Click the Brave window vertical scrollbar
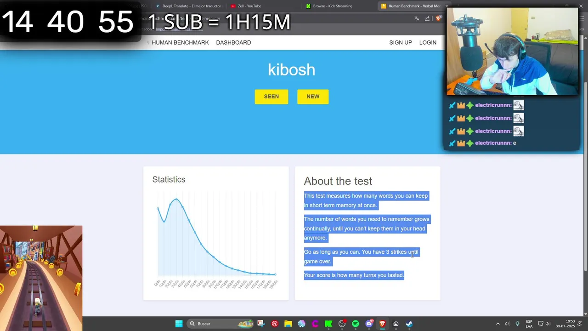 (585, 177)
